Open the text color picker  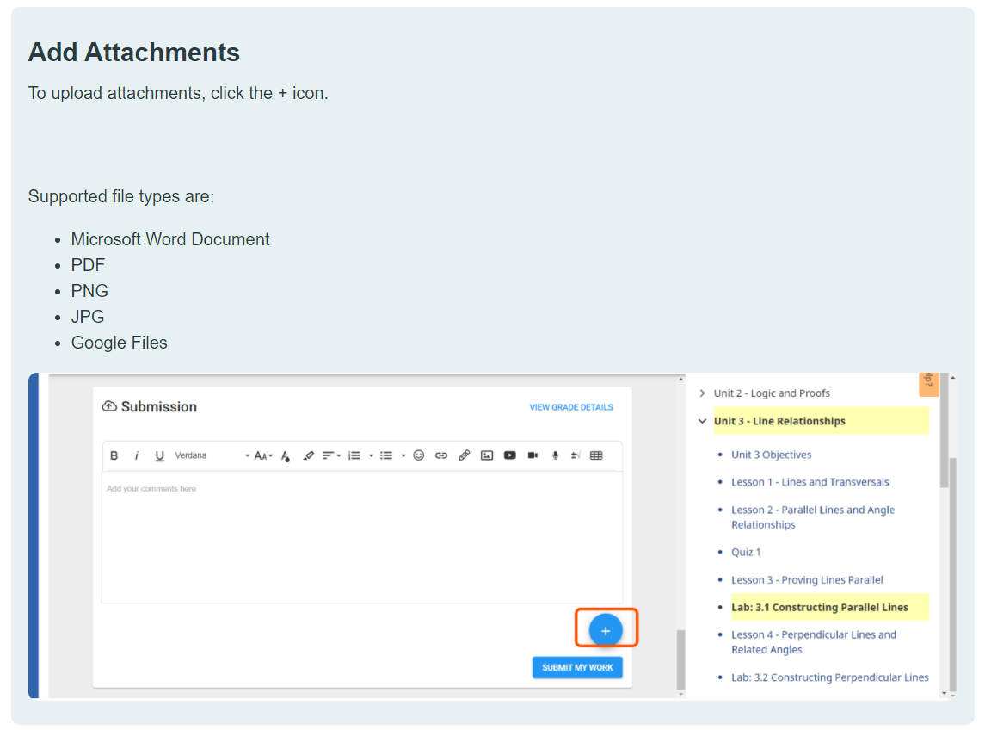[x=285, y=455]
